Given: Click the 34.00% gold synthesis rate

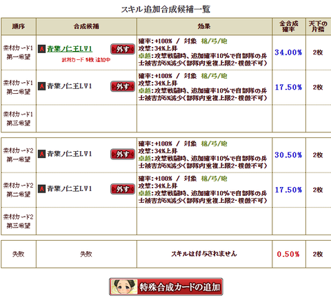Looking at the screenshot, I should [x=288, y=52].
